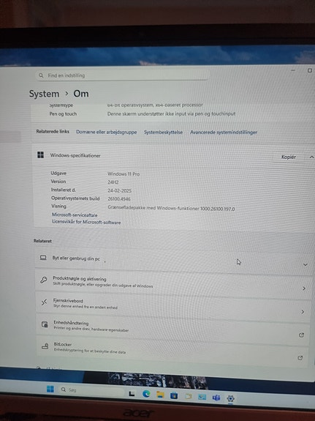
Task: Open Microsoft Store from the taskbar
Action: coord(174,395)
